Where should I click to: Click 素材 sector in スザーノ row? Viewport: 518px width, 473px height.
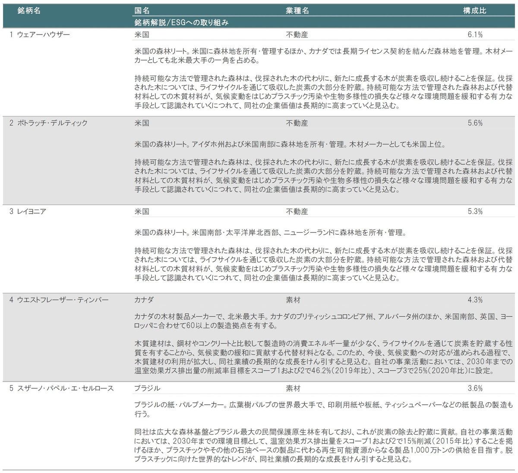pos(293,388)
